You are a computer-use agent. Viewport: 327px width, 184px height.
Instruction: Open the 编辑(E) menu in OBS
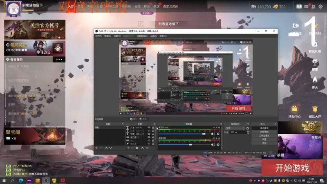[108, 36]
